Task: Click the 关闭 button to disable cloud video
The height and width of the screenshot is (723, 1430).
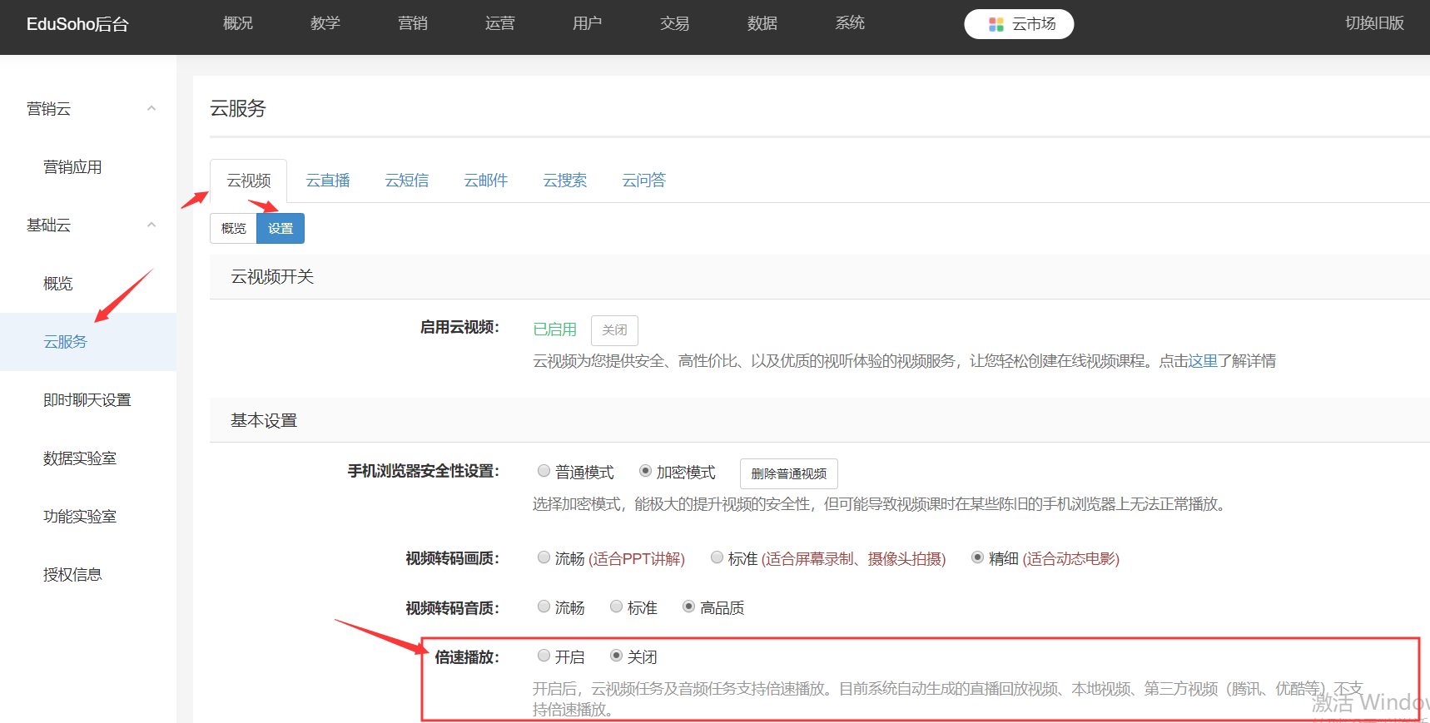Action: pos(614,330)
